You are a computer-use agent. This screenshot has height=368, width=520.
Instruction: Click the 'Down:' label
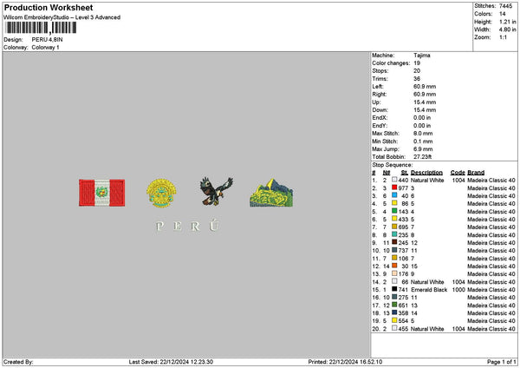(x=380, y=110)
